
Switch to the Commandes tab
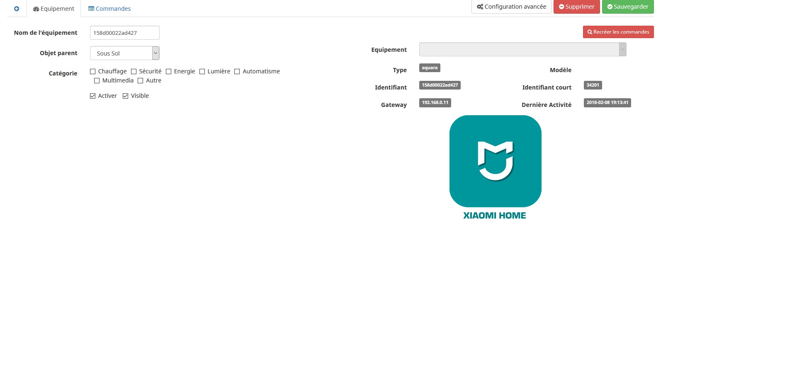coord(109,9)
